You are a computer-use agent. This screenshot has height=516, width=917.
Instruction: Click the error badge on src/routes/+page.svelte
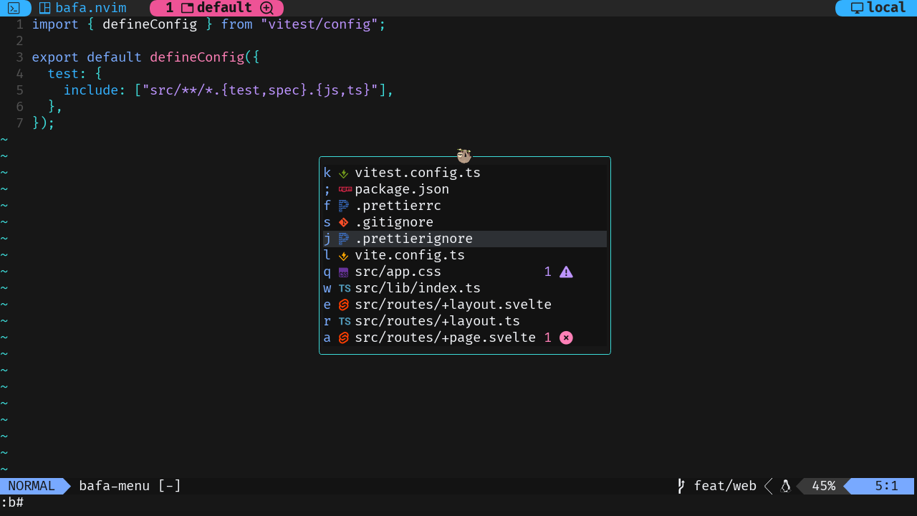pyautogui.click(x=566, y=338)
